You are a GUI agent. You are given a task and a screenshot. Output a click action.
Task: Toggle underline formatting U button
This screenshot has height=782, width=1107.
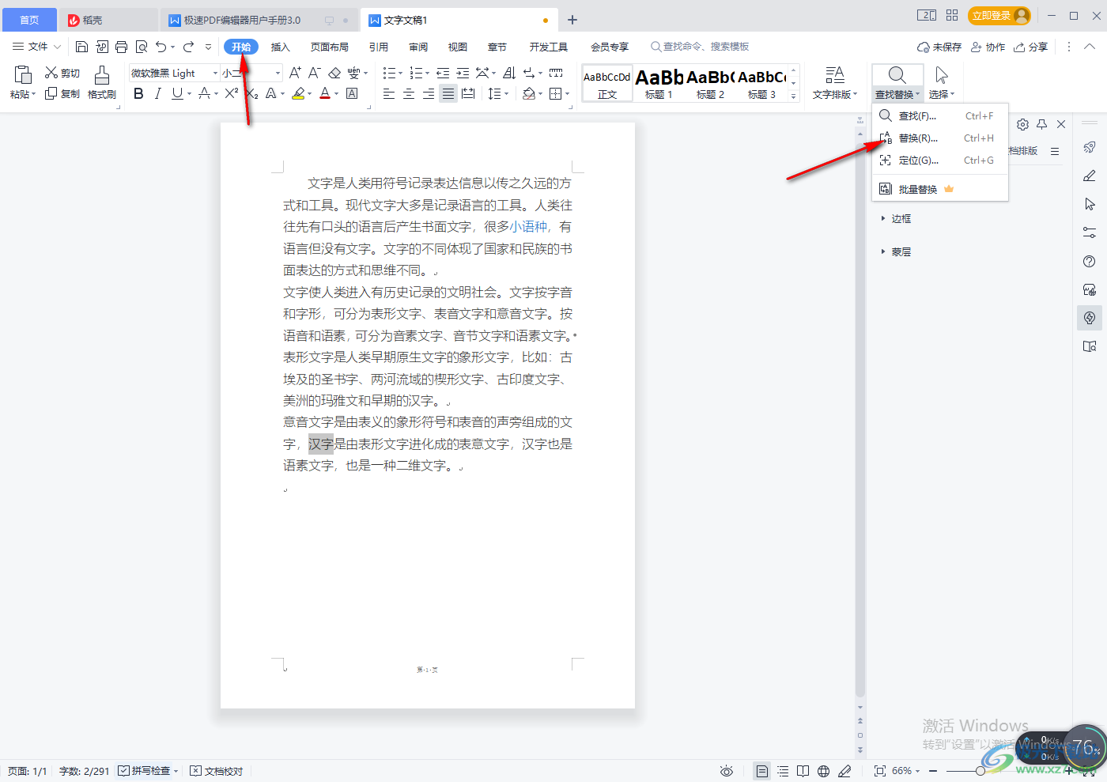177,93
